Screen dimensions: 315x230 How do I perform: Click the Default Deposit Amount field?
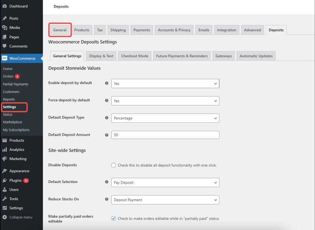[165, 135]
